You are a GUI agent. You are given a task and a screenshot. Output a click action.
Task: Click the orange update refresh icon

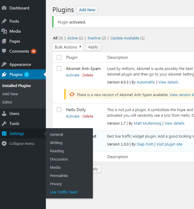[x=72, y=94]
